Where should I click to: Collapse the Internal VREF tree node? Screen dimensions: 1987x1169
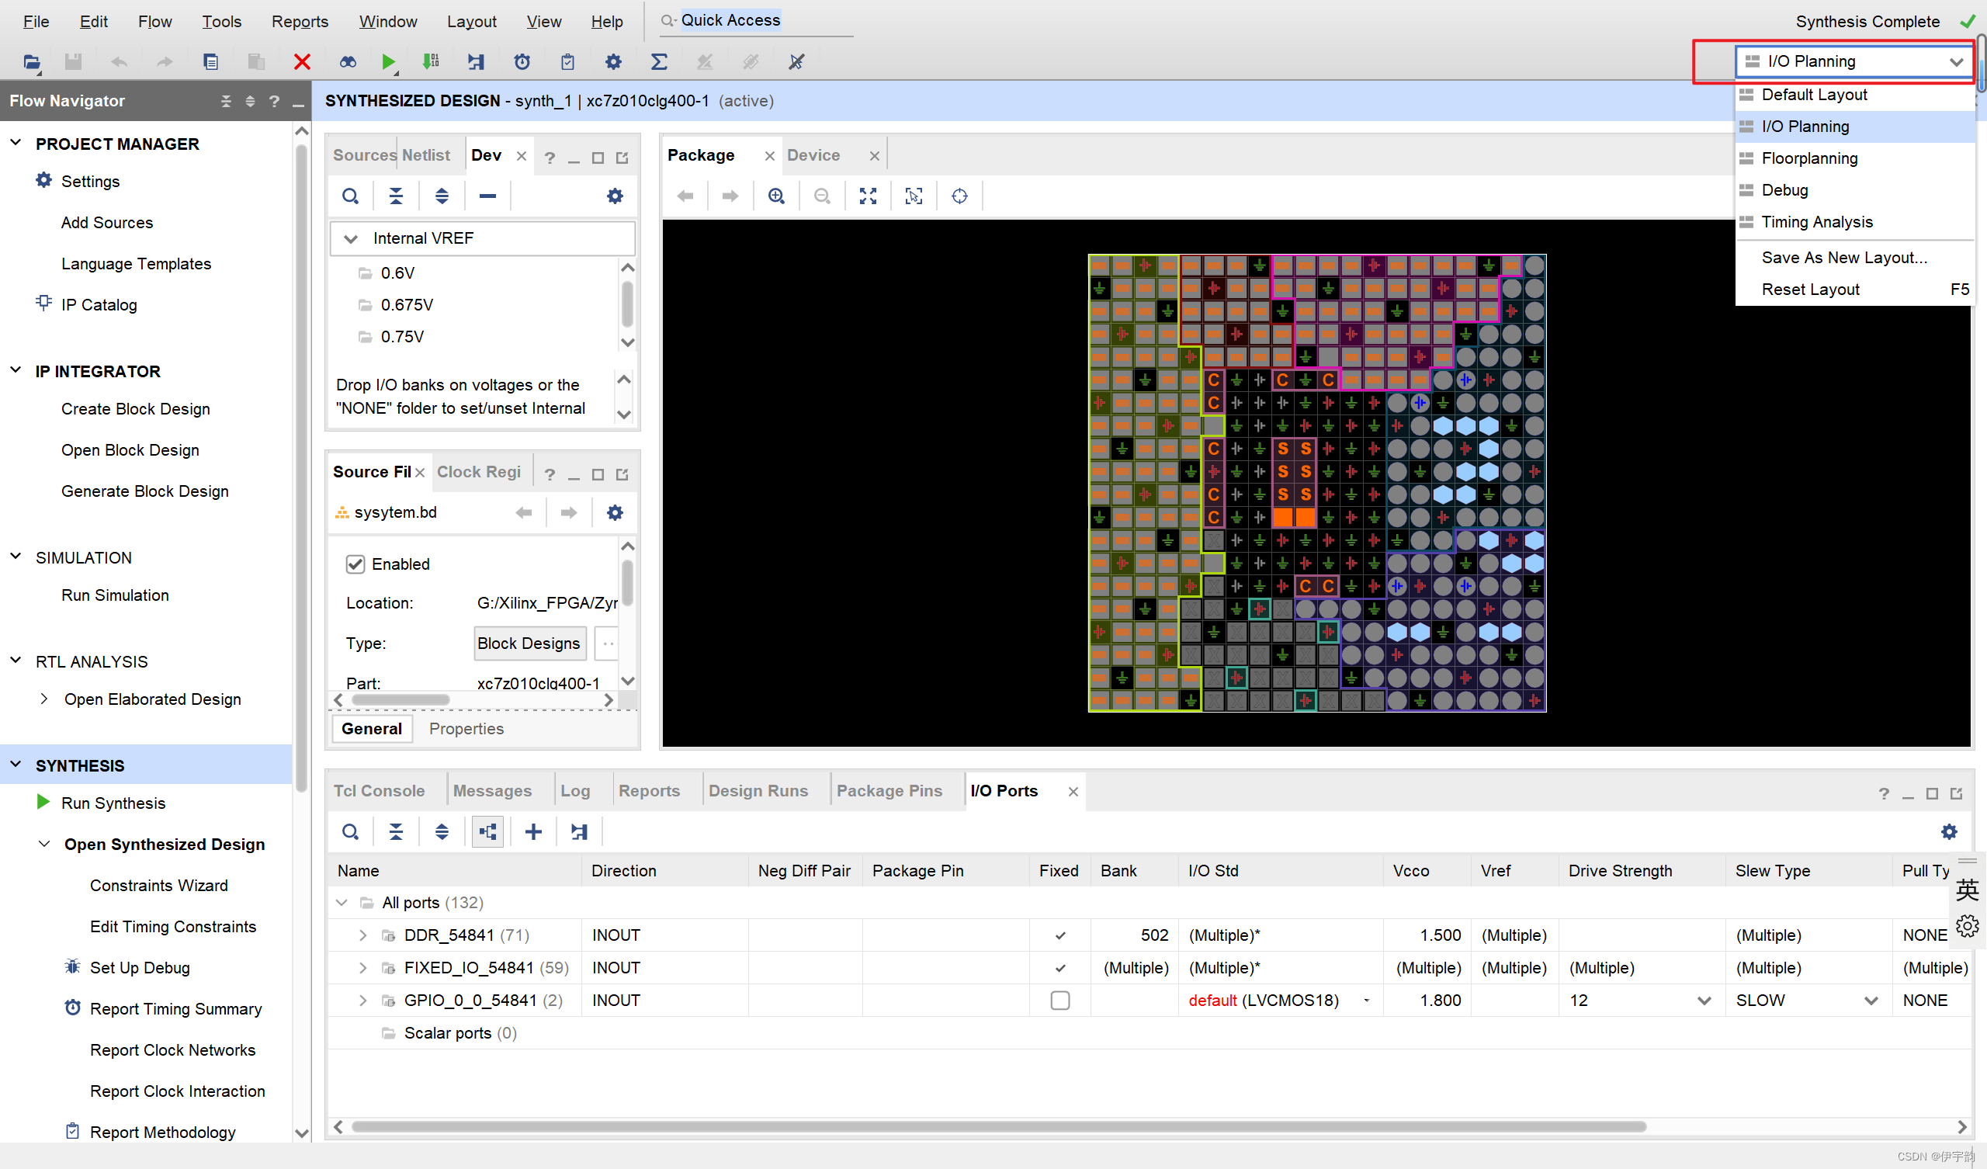tap(351, 238)
